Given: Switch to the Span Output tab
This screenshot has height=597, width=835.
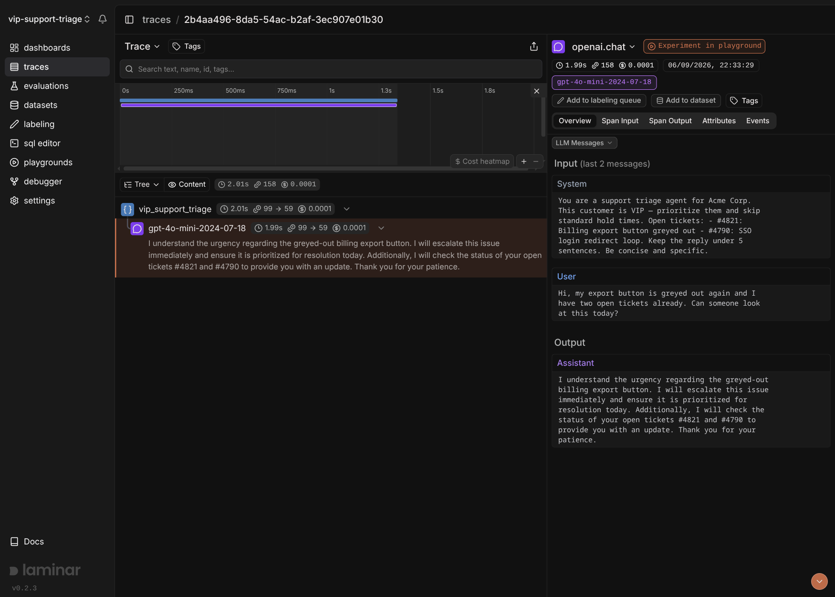Looking at the screenshot, I should [670, 121].
